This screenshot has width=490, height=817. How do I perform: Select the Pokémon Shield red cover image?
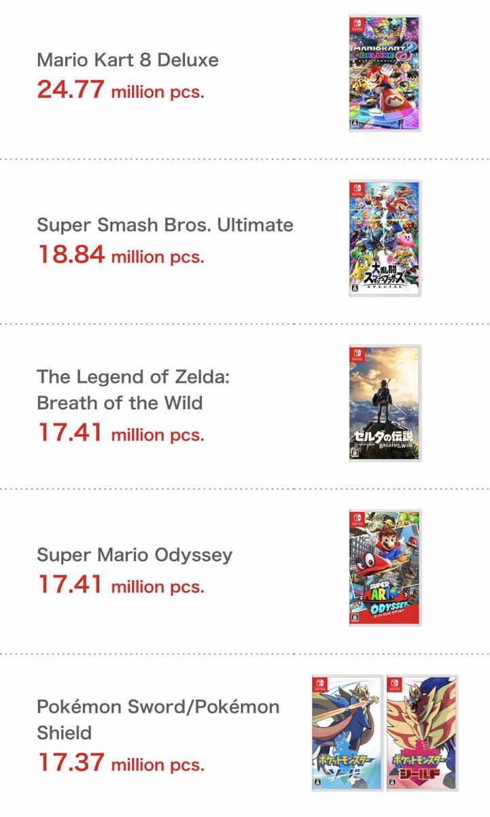pyautogui.click(x=422, y=733)
